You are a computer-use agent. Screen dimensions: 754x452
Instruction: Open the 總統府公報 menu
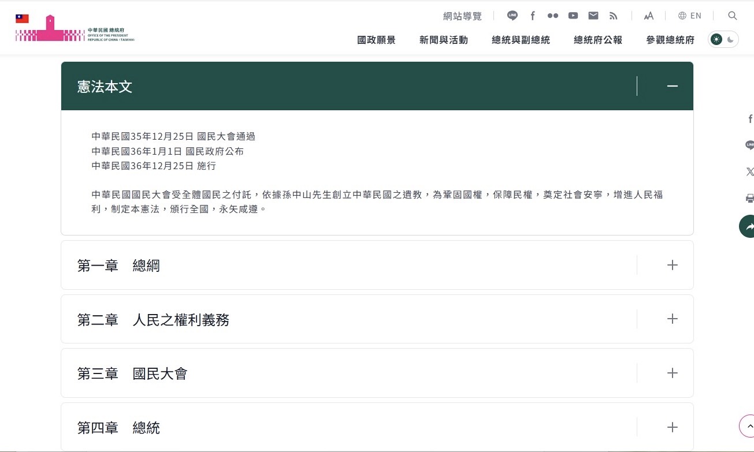click(x=598, y=40)
